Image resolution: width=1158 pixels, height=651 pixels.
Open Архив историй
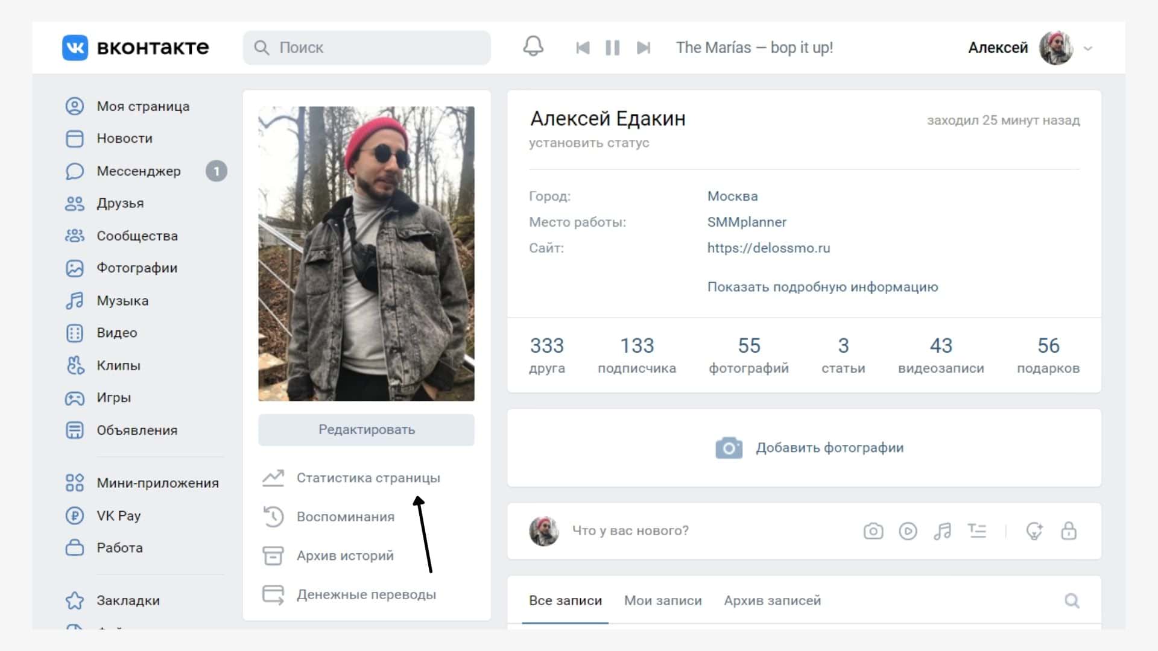tap(345, 555)
